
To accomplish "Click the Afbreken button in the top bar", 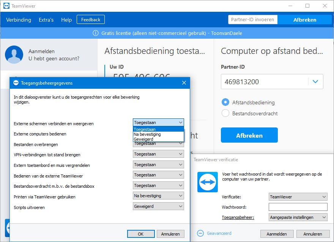I will pyautogui.click(x=305, y=20).
